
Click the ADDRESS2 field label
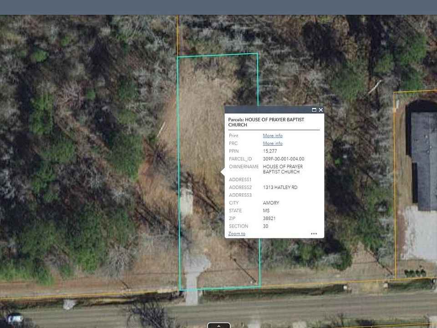tap(240, 187)
